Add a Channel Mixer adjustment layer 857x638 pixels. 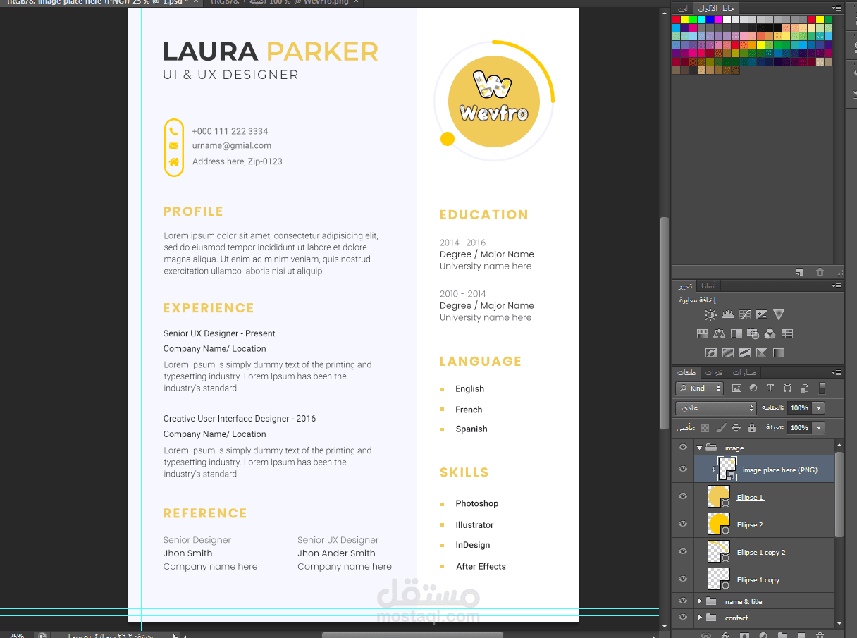pos(770,334)
